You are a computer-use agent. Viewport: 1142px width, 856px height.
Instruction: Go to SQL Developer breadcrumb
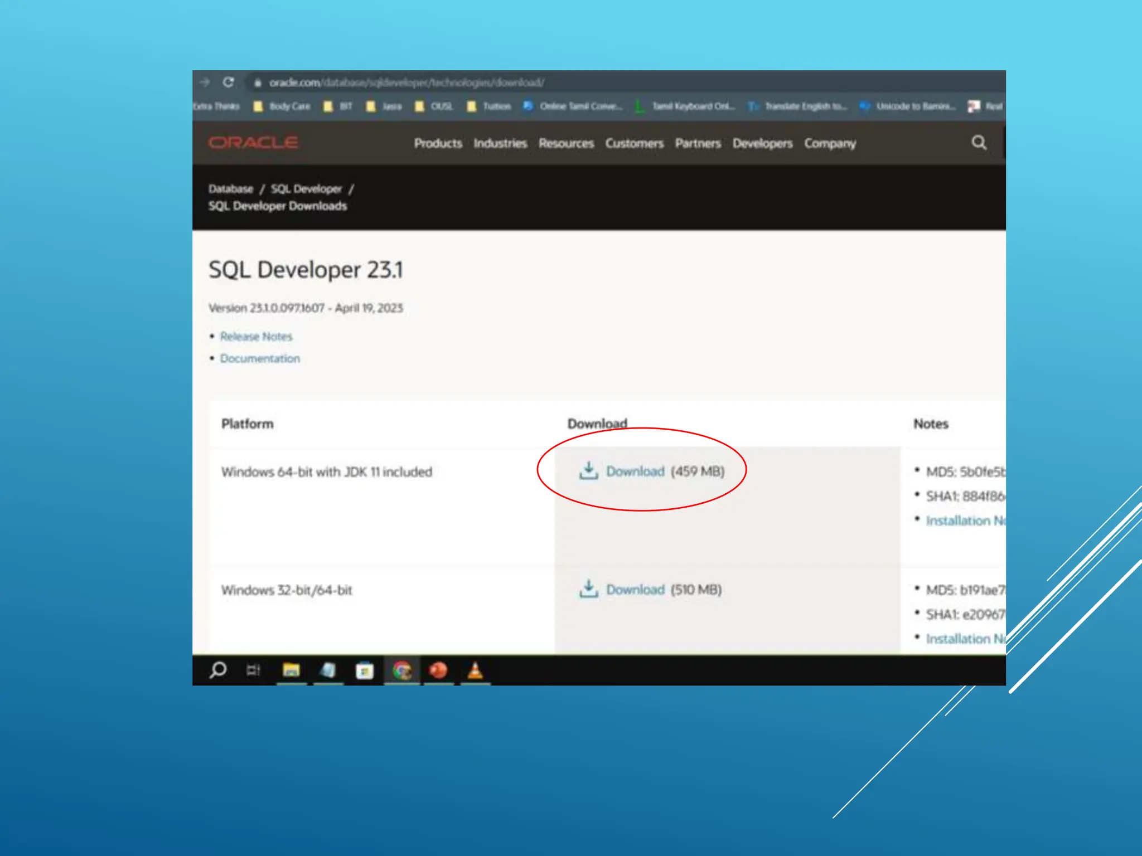pyautogui.click(x=306, y=189)
